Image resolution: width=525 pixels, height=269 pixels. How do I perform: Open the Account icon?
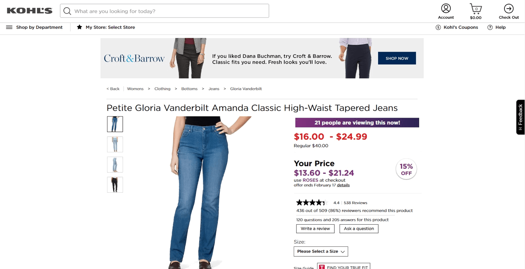(446, 8)
